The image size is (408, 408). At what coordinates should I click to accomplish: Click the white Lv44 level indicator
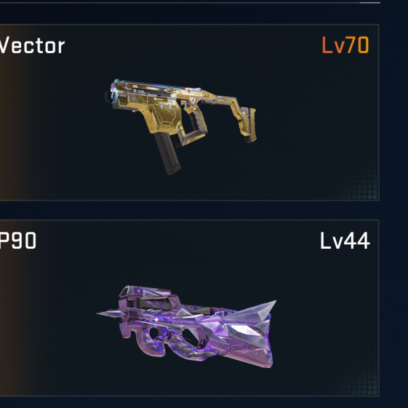(345, 241)
